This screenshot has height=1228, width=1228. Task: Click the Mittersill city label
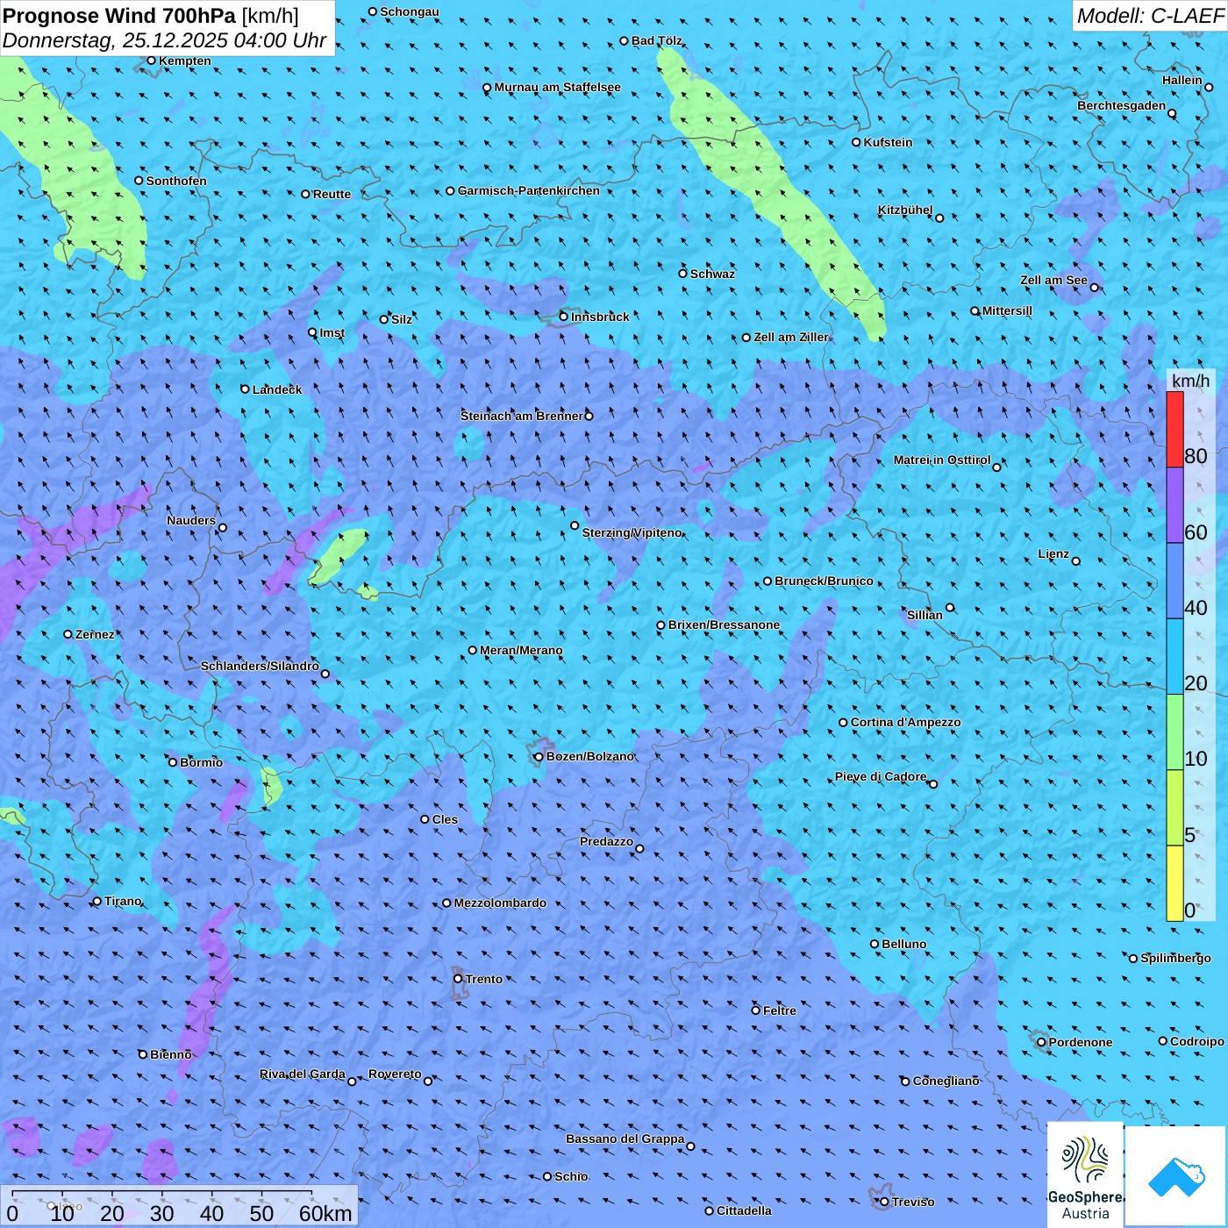click(x=1007, y=311)
